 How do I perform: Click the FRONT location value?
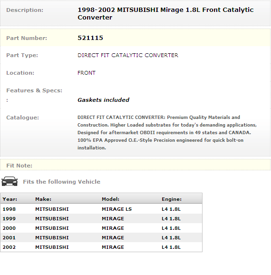87,73
